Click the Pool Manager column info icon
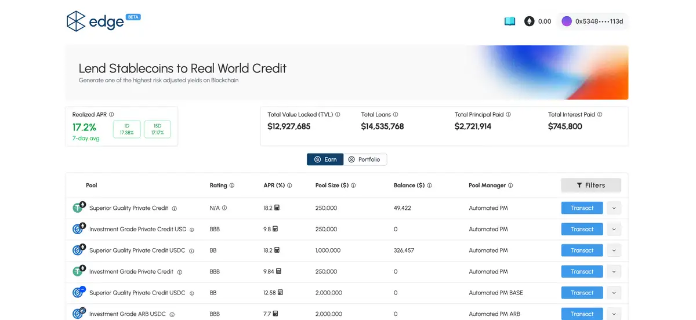The height and width of the screenshot is (320, 696). tap(510, 186)
